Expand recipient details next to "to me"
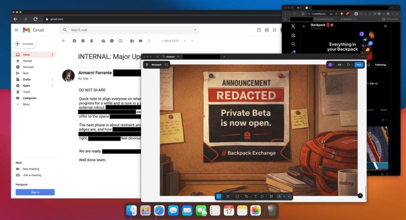Image resolution: width=406 pixels, height=220 pixels. (x=91, y=79)
